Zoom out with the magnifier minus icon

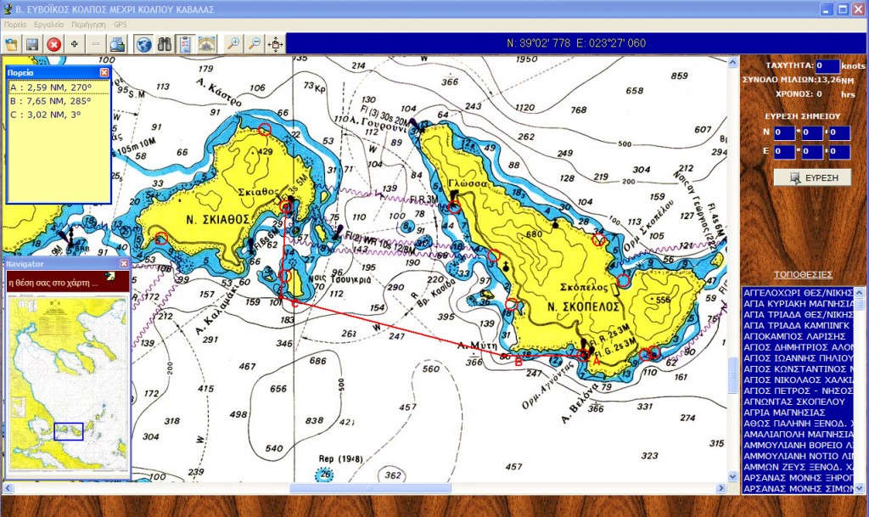pos(255,44)
